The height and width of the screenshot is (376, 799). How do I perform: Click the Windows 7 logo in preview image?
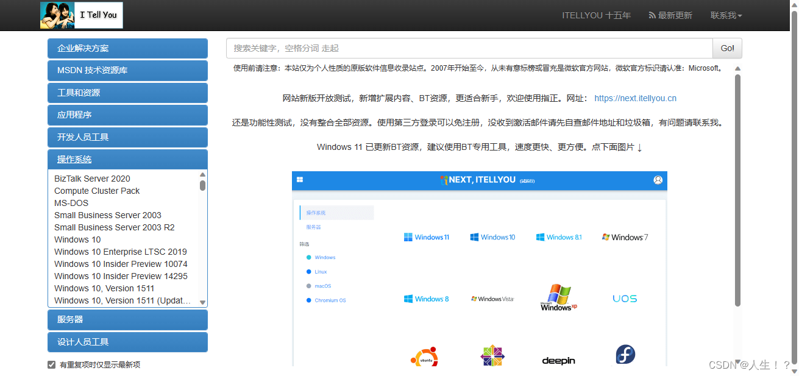click(x=625, y=237)
